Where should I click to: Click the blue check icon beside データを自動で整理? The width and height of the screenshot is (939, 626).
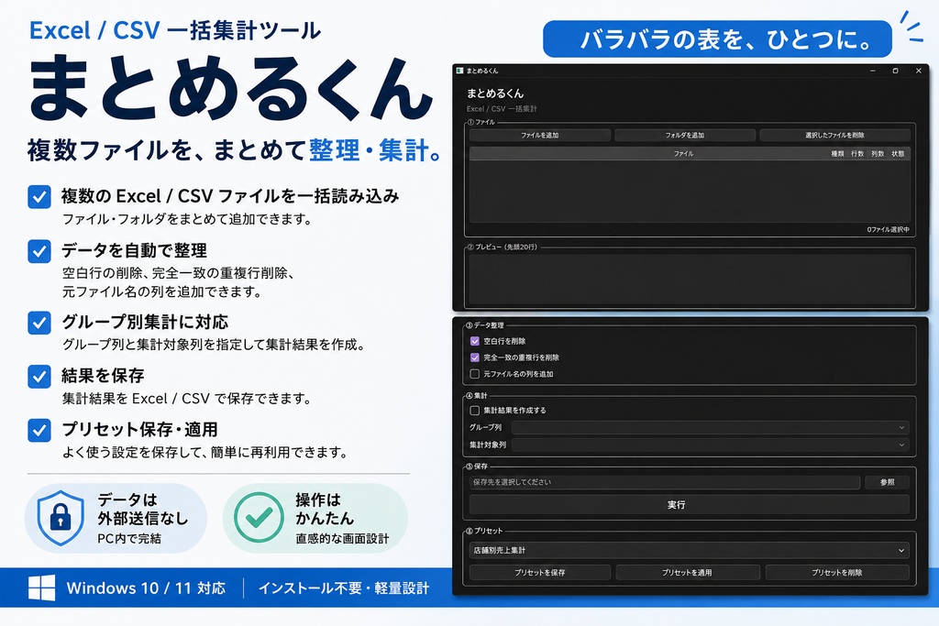tap(39, 251)
